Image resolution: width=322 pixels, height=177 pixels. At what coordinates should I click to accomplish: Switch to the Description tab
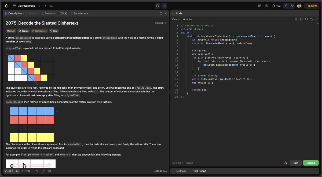[x=13, y=13]
